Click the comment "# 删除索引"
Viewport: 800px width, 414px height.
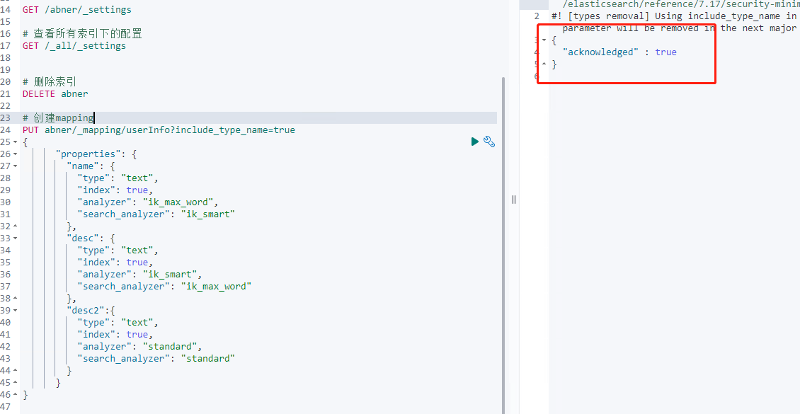pyautogui.click(x=50, y=81)
